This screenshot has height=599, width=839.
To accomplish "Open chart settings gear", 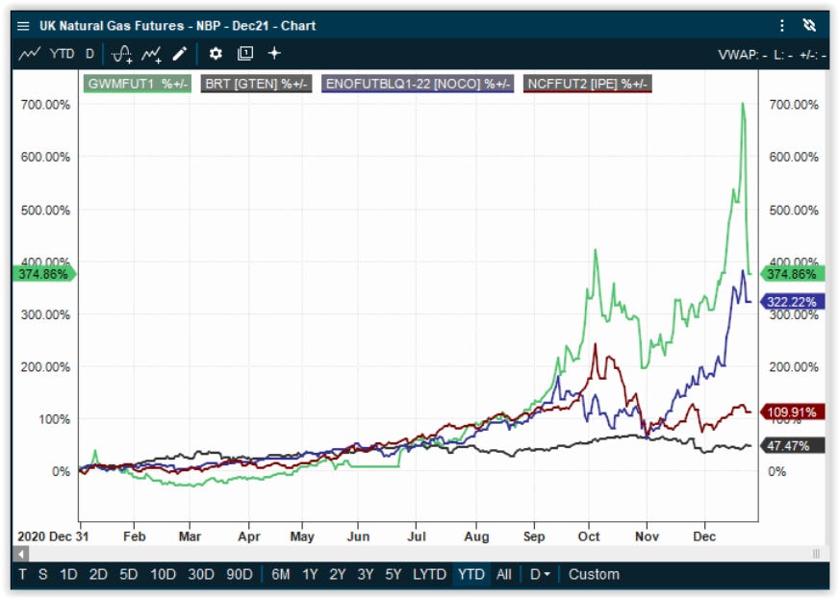I will 216,54.
